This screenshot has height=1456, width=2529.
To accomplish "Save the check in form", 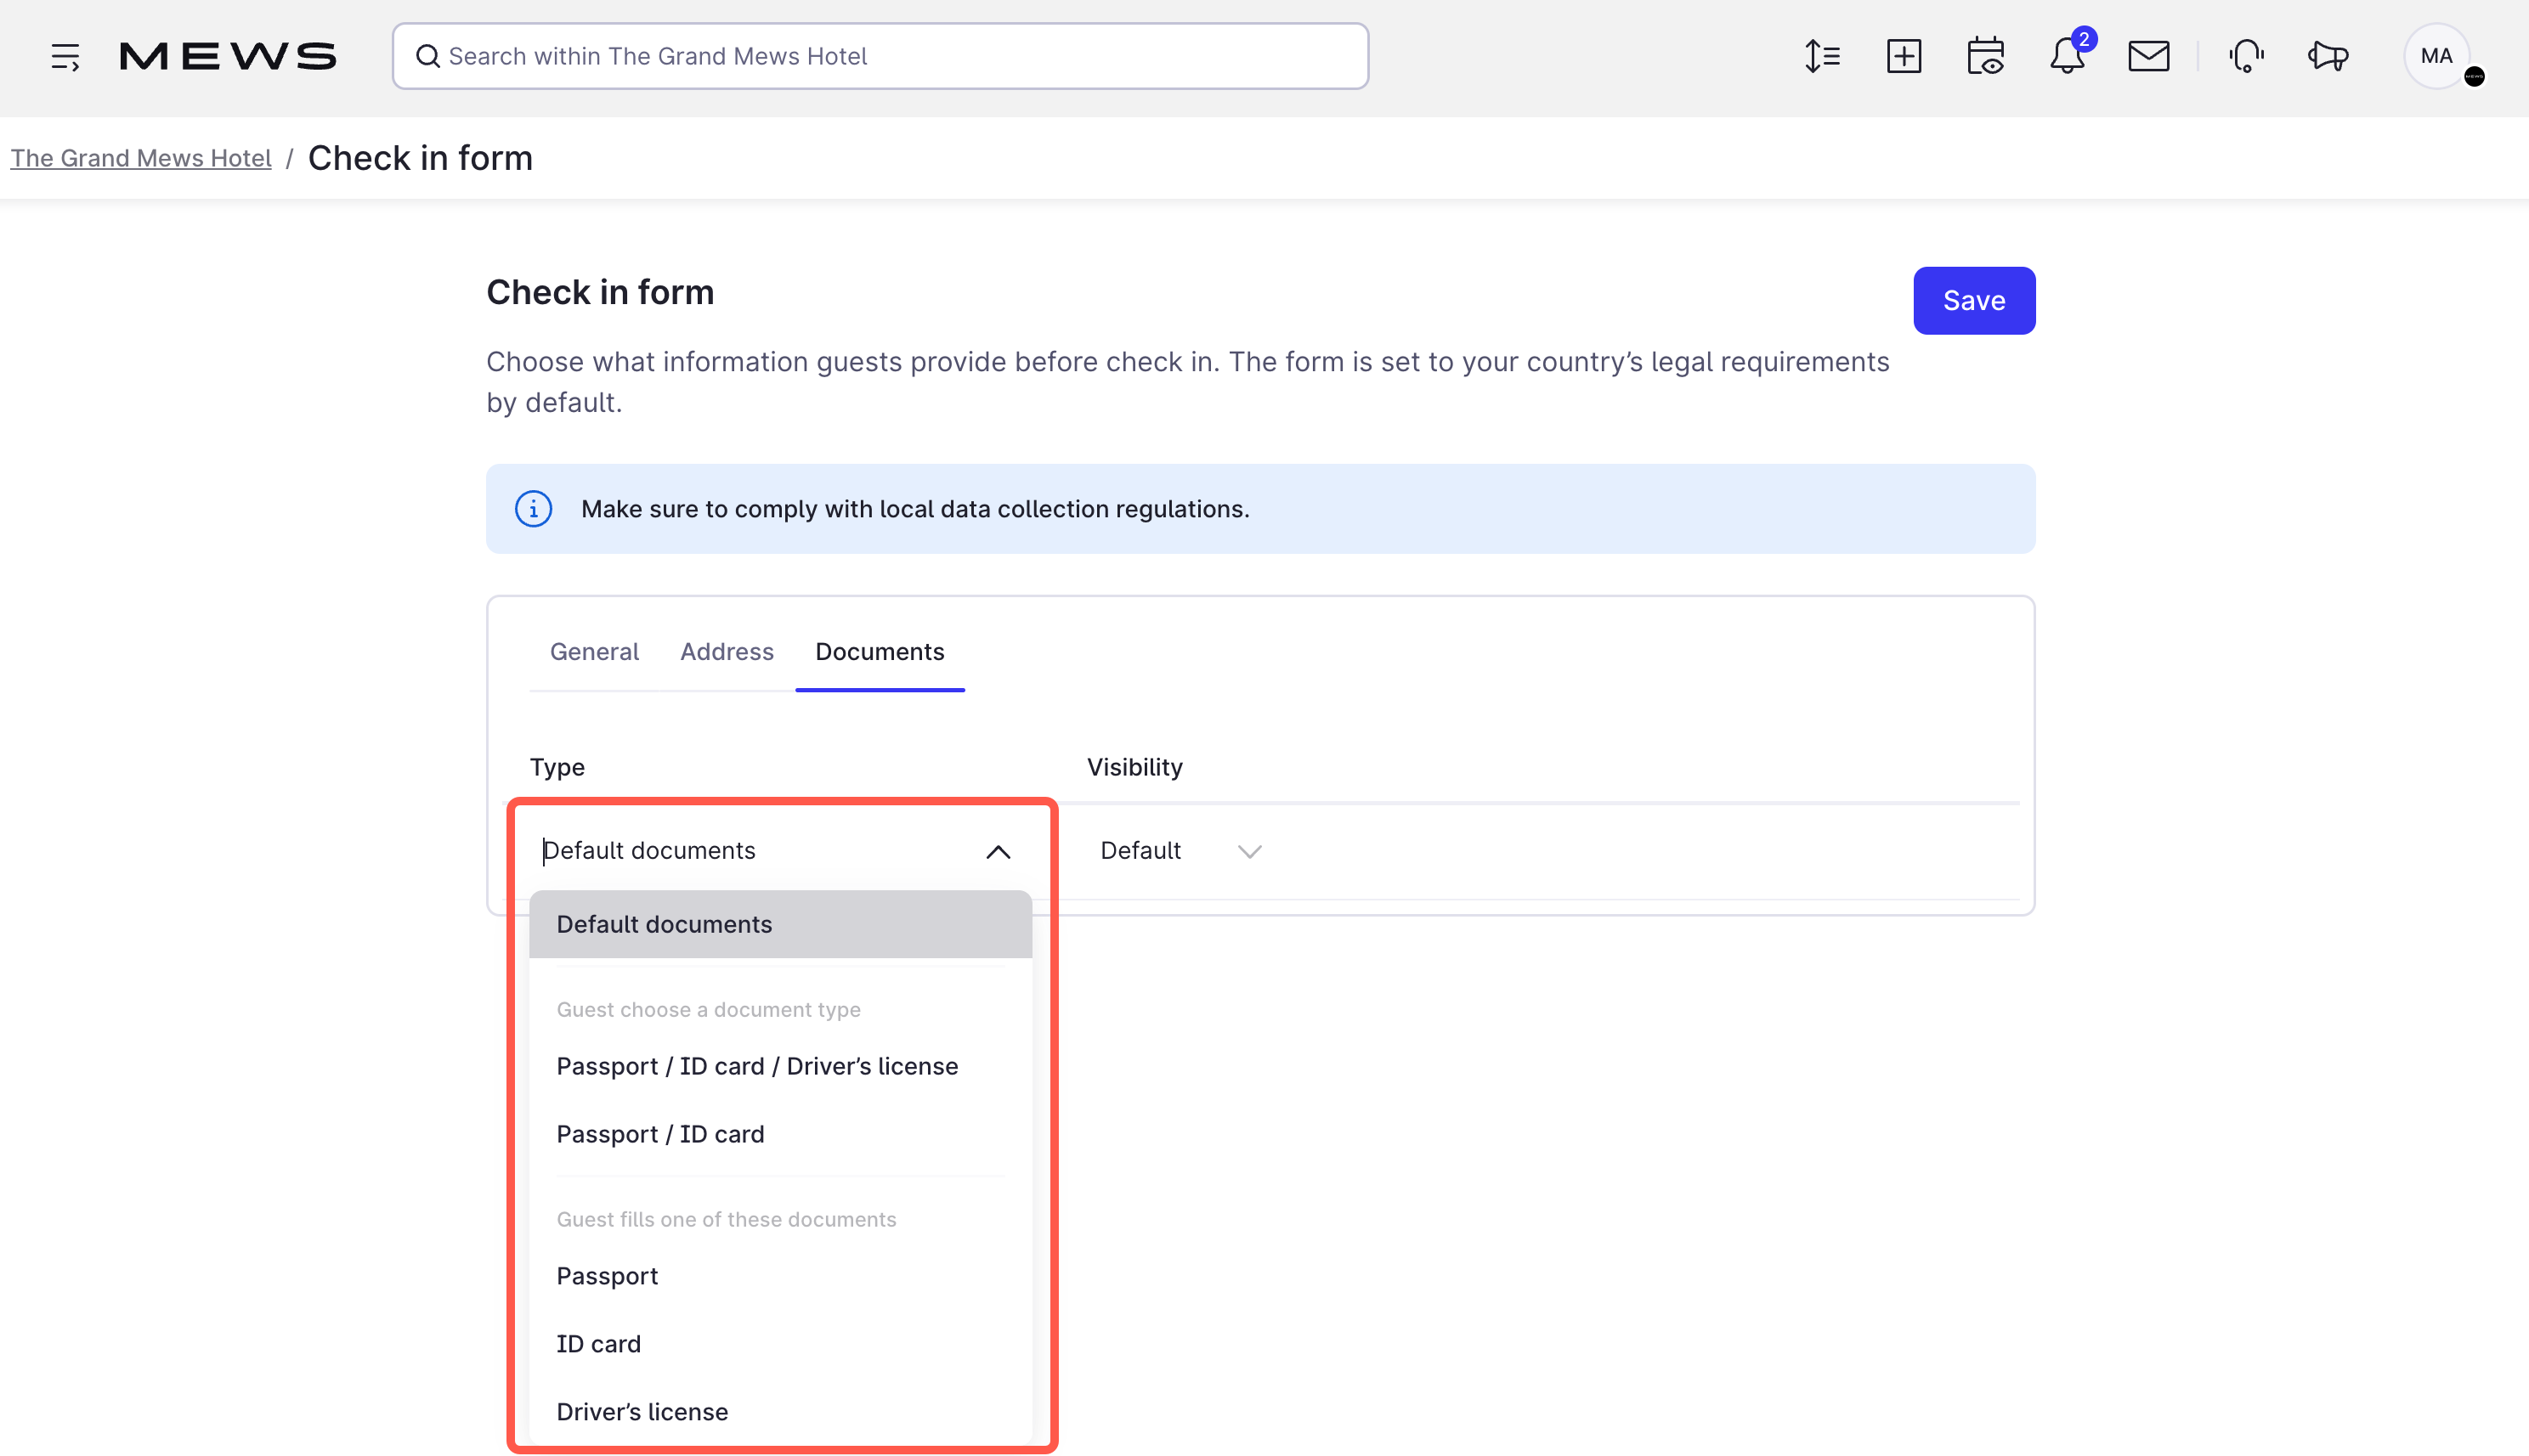I will (x=1972, y=300).
